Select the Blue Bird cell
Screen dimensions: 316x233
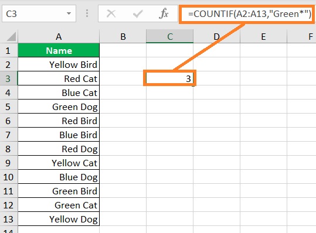(59, 135)
